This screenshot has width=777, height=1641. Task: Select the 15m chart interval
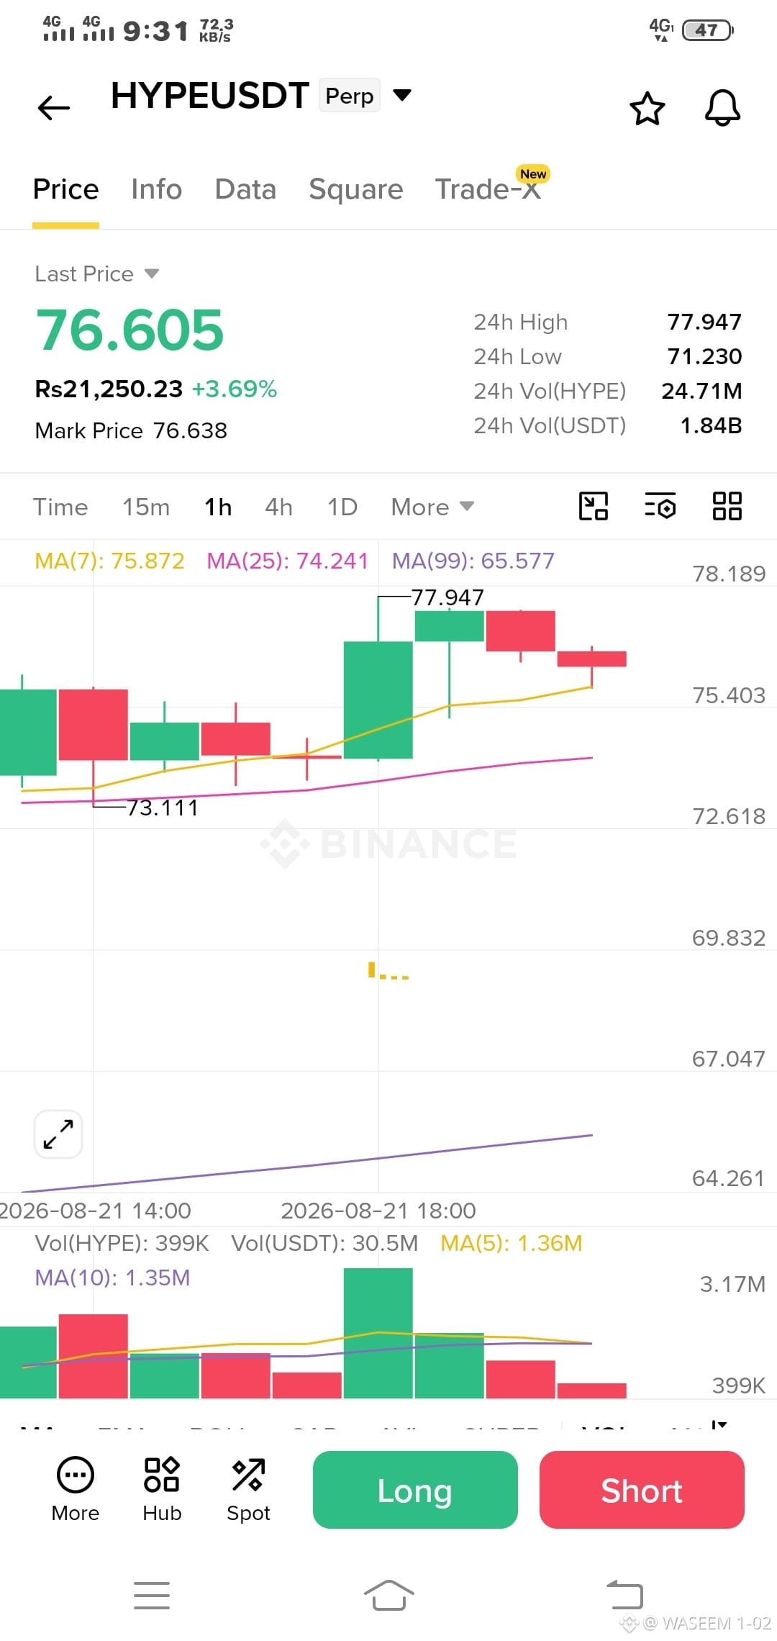tap(146, 507)
